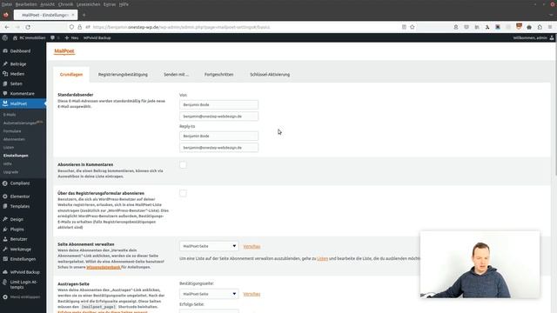This screenshot has height=313, width=557.
Task: Click the browser back arrow
Action: 7,27
